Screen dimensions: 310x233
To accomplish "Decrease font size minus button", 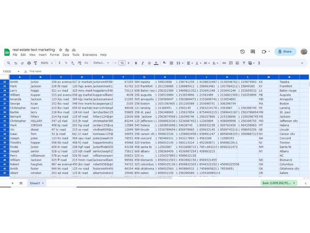I will point(115,63).
